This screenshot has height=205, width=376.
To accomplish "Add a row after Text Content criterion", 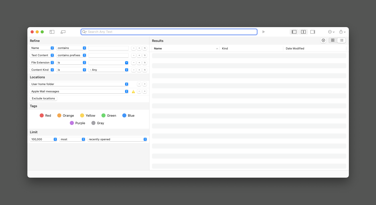I will click(139, 55).
